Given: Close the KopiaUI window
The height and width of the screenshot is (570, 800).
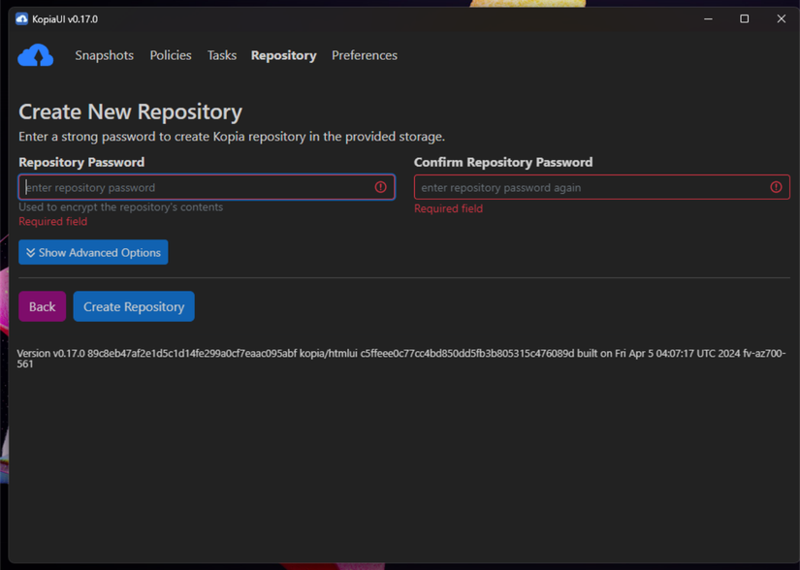Looking at the screenshot, I should tap(782, 18).
